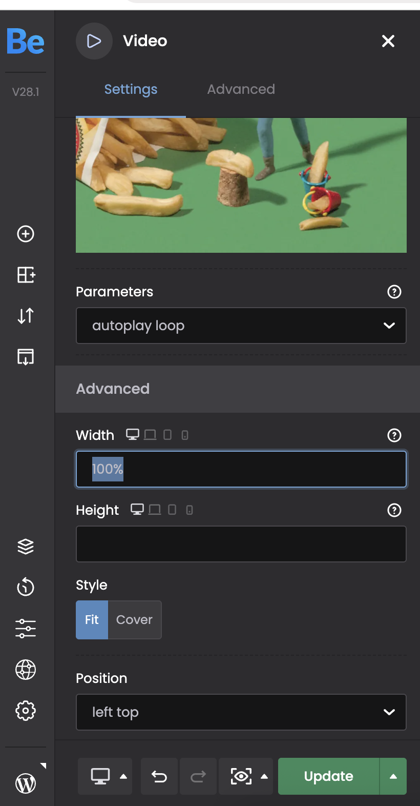The image size is (420, 806).
Task: Expand the Position left top dropdown
Action: [x=241, y=712]
